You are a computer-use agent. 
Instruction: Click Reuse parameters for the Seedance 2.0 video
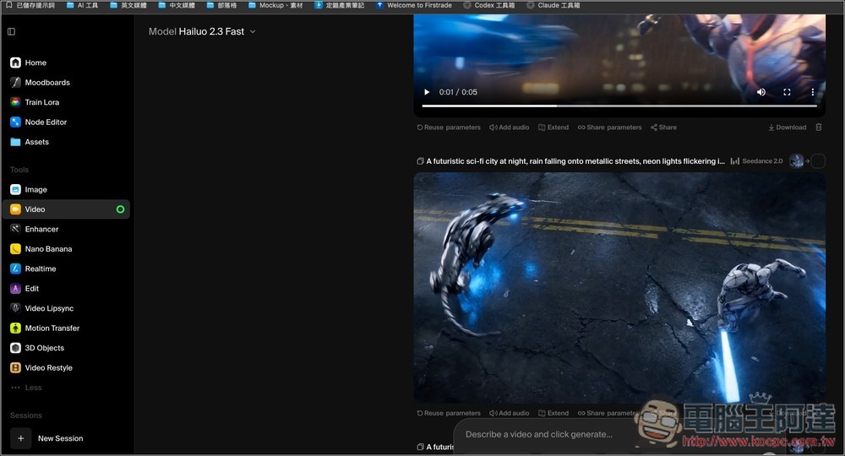[449, 414]
